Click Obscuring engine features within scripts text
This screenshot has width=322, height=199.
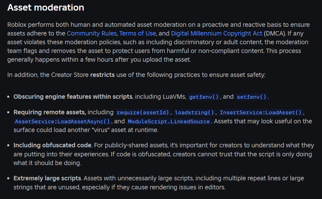[73, 97]
